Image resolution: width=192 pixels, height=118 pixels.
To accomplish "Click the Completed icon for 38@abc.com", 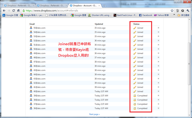I will point(135,100).
